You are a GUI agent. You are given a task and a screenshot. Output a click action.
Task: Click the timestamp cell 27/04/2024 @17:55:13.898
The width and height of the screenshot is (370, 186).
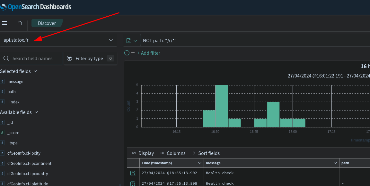pos(169,183)
